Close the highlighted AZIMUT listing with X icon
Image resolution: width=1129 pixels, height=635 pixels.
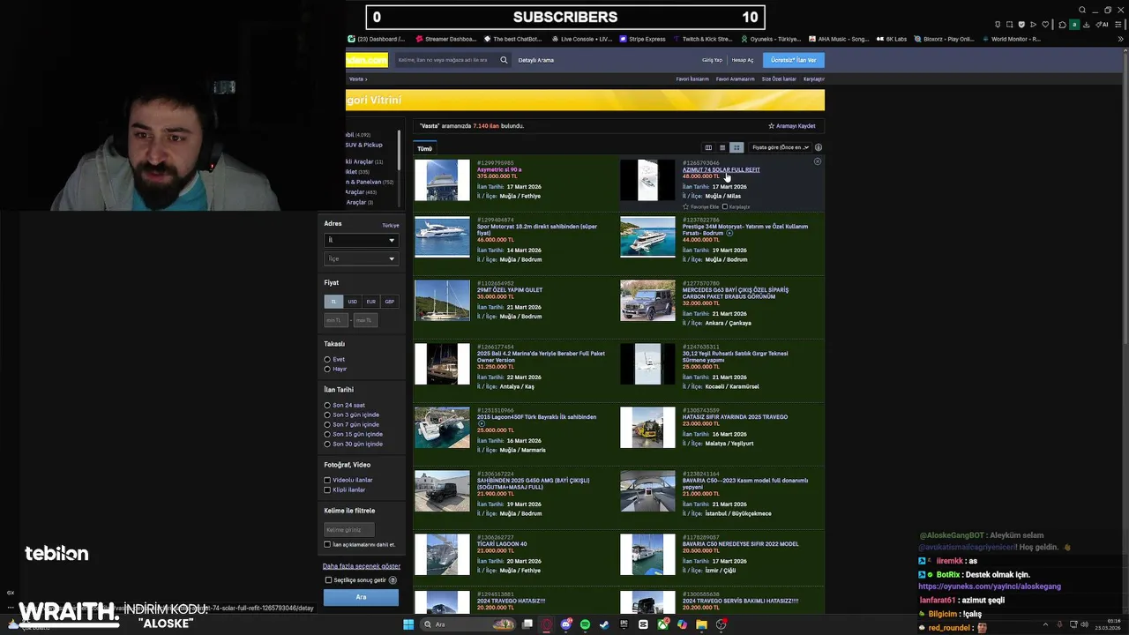click(x=817, y=161)
